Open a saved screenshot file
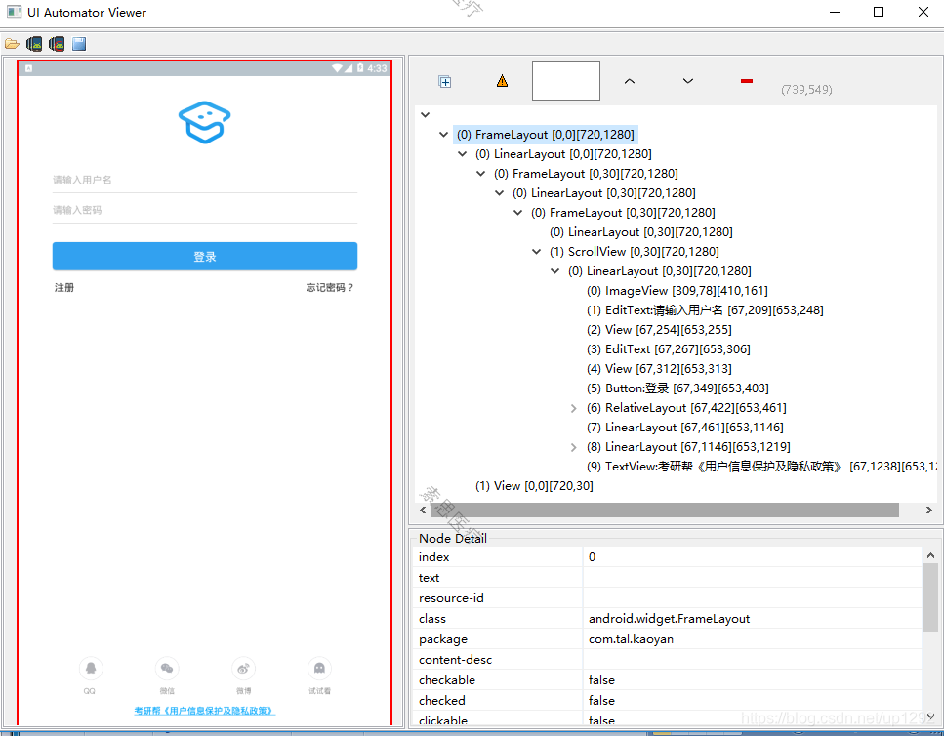This screenshot has height=736, width=944. tap(13, 43)
